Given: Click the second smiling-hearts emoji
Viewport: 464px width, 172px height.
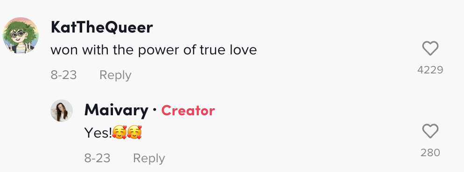Looking at the screenshot, I should [134, 132].
